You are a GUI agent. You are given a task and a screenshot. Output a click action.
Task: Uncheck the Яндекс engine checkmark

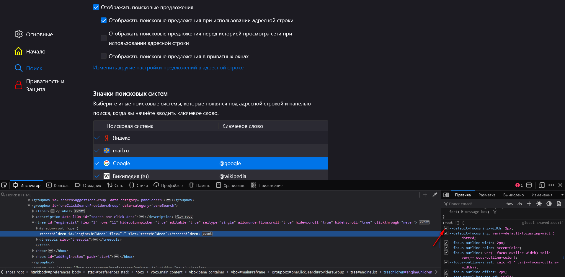point(97,138)
